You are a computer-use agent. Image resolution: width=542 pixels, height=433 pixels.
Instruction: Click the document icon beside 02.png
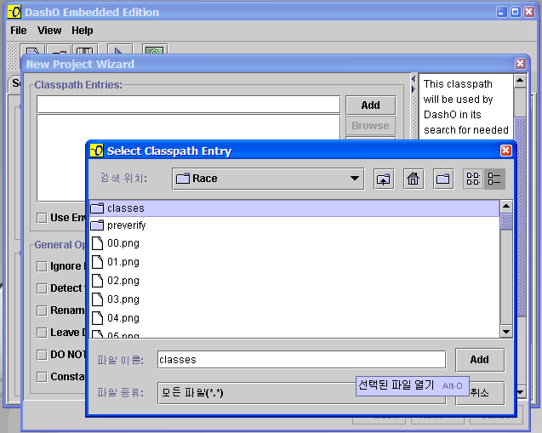pos(97,280)
